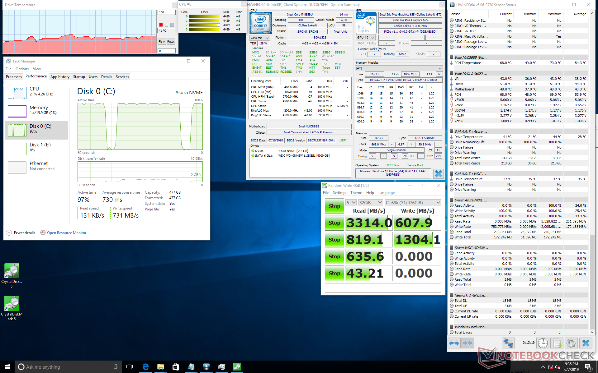
Task: Click the expand layout arrows icon in HWiNFO
Action: click(454, 343)
